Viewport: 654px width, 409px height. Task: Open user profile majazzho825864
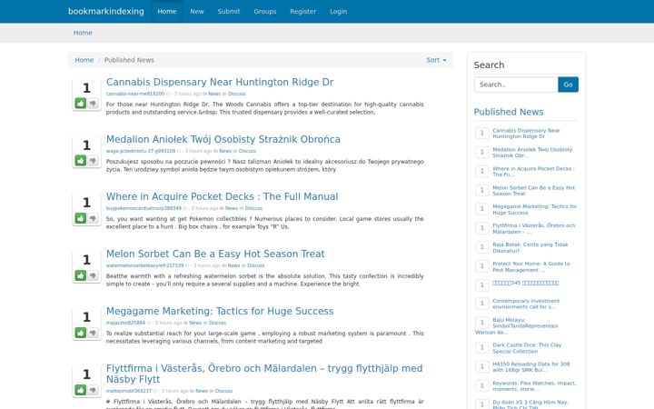[x=125, y=323]
